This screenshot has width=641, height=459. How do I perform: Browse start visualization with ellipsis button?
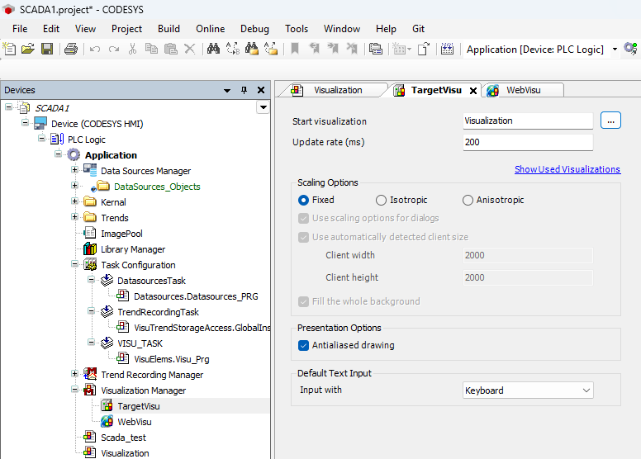[x=610, y=121]
